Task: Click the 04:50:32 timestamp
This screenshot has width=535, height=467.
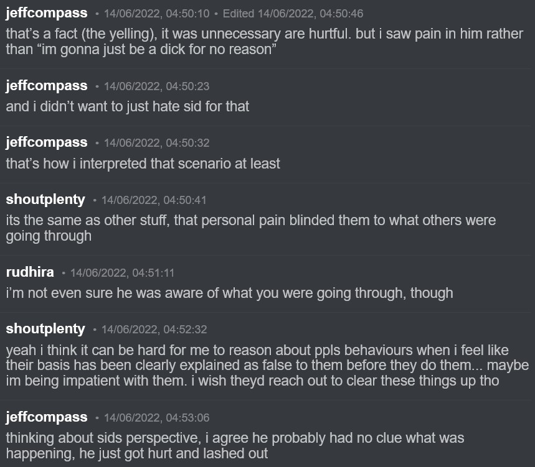Action: pyautogui.click(x=156, y=143)
